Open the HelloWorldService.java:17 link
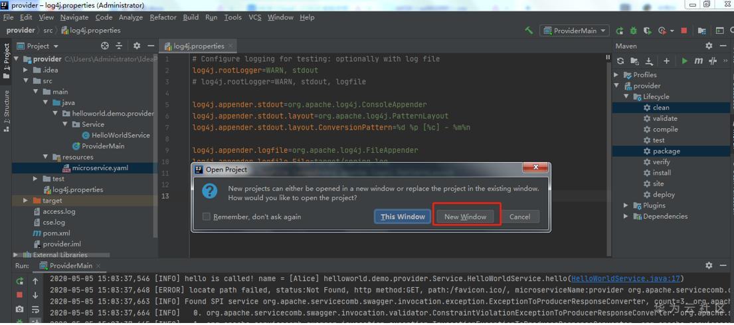The image size is (734, 325). pos(626,278)
